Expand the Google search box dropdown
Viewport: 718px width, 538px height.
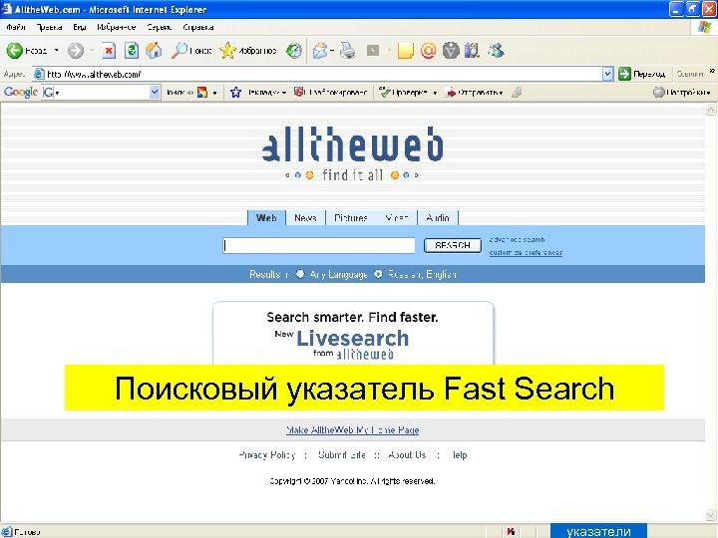click(x=155, y=92)
